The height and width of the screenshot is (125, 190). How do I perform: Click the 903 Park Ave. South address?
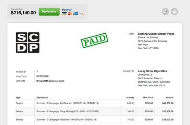point(154,82)
